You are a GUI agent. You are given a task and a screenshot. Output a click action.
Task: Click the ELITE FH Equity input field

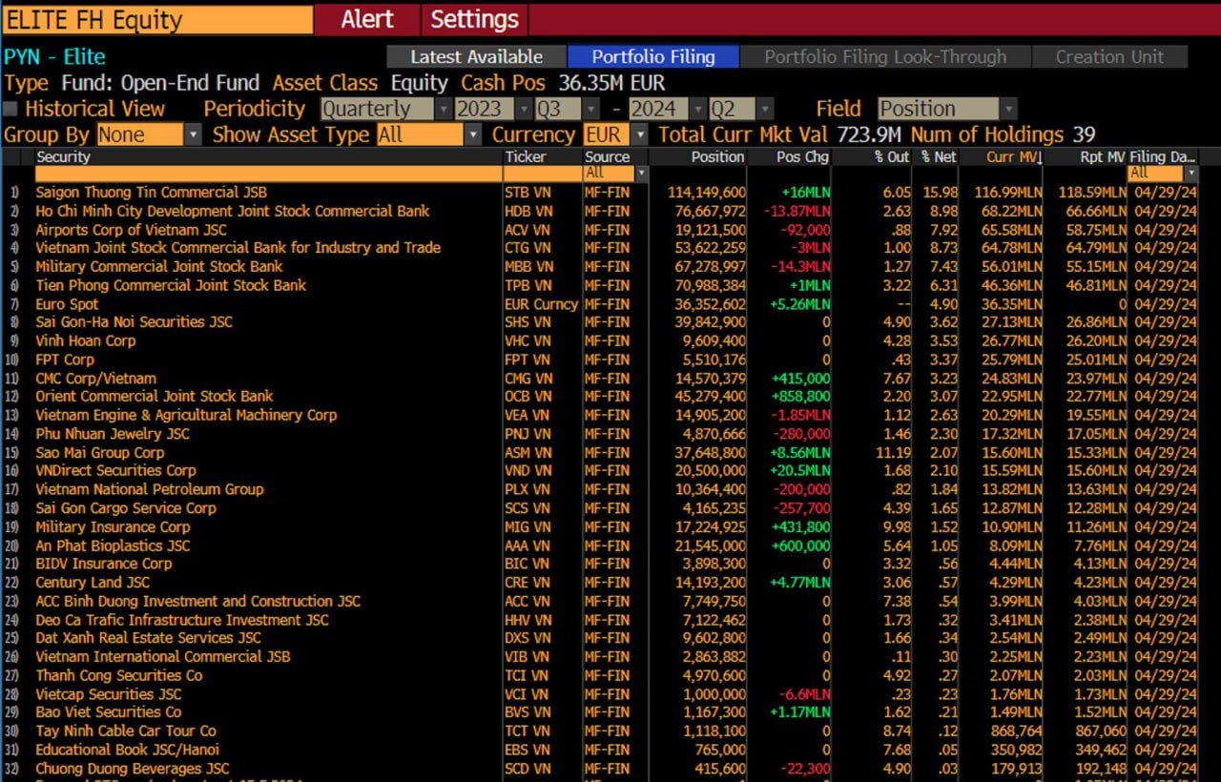[x=158, y=19]
